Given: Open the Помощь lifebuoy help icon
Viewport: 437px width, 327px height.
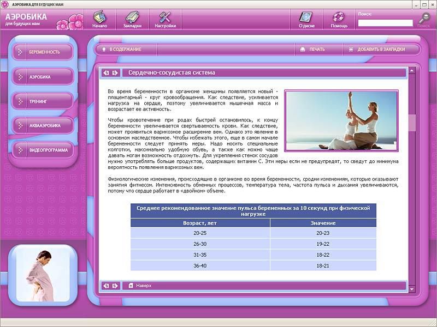Looking at the screenshot, I should tap(339, 17).
